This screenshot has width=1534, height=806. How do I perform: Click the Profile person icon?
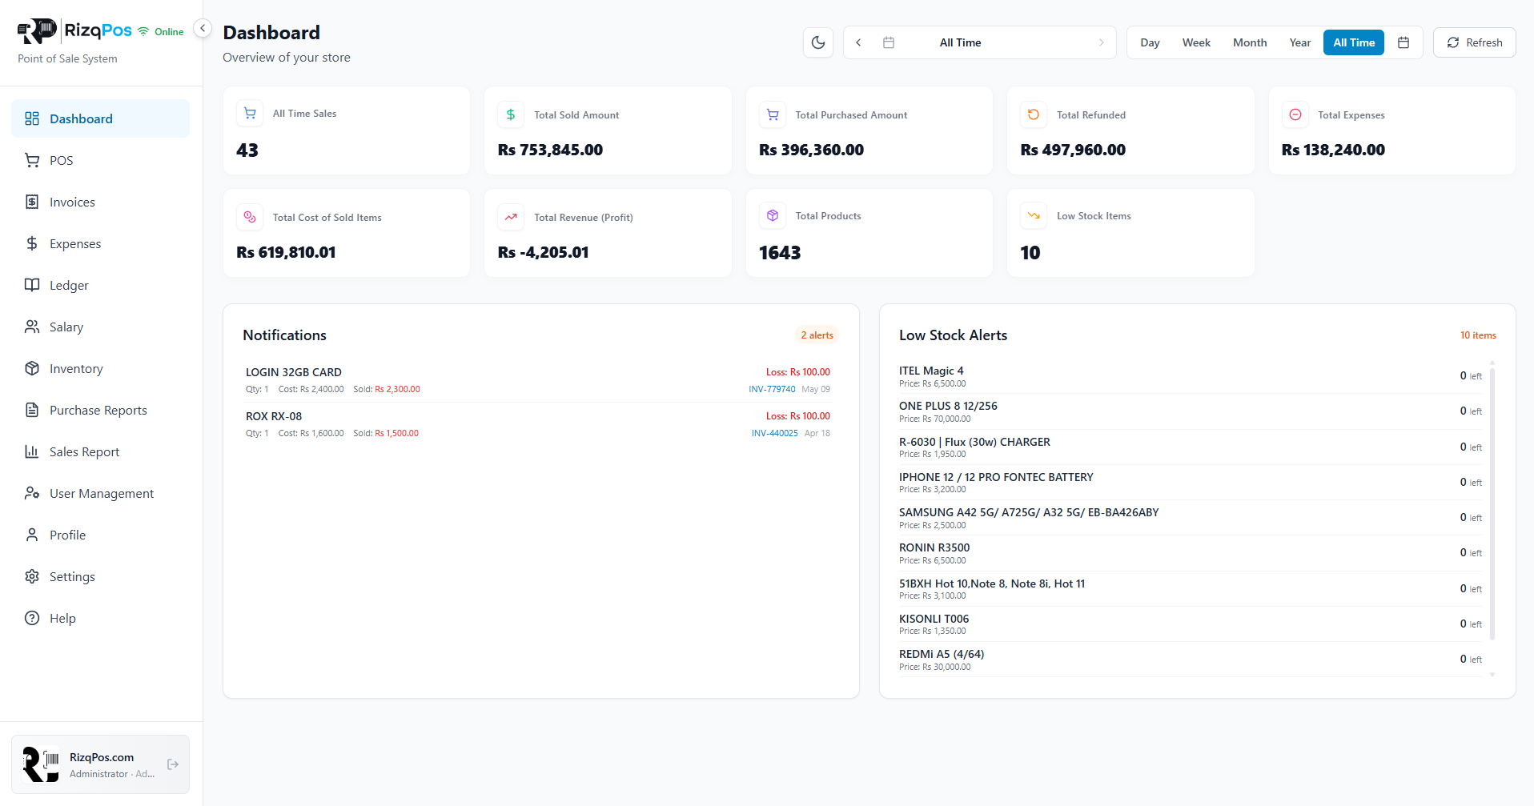coord(32,535)
